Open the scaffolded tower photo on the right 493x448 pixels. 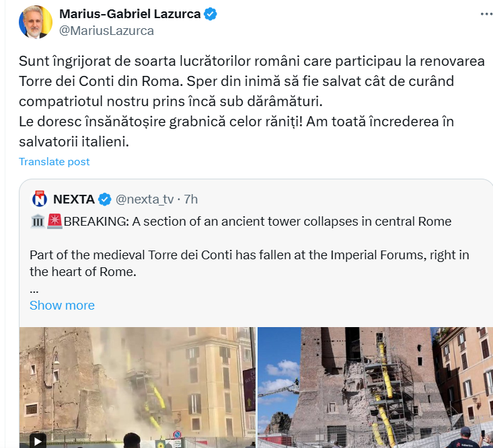tap(375, 388)
